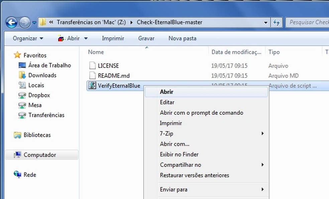
Task: Select Rede network icon in sidebar
Action: pyautogui.click(x=17, y=175)
